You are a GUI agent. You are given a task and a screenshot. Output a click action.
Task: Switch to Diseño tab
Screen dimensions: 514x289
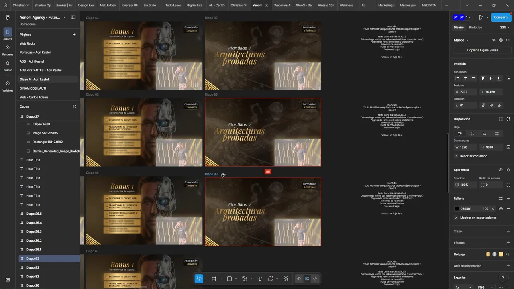(459, 27)
